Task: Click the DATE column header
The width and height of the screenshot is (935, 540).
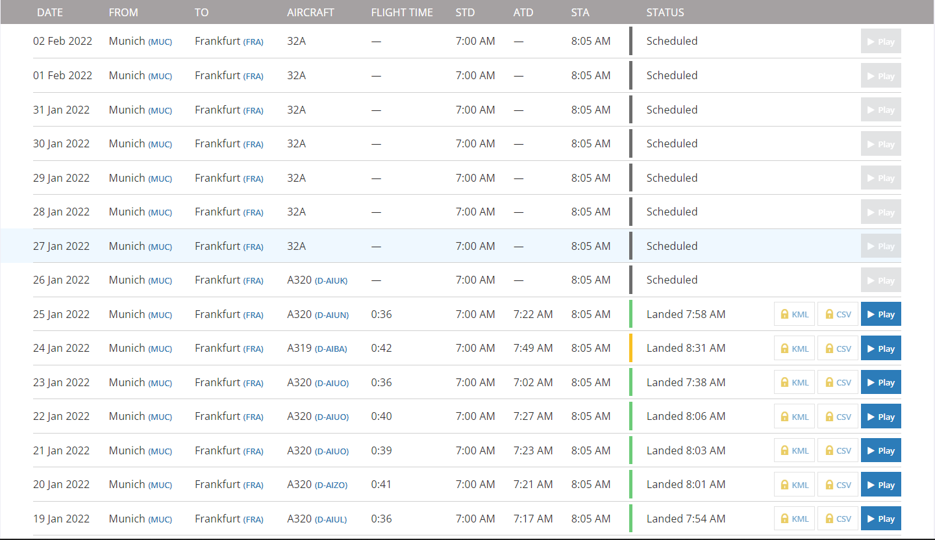Action: [50, 12]
